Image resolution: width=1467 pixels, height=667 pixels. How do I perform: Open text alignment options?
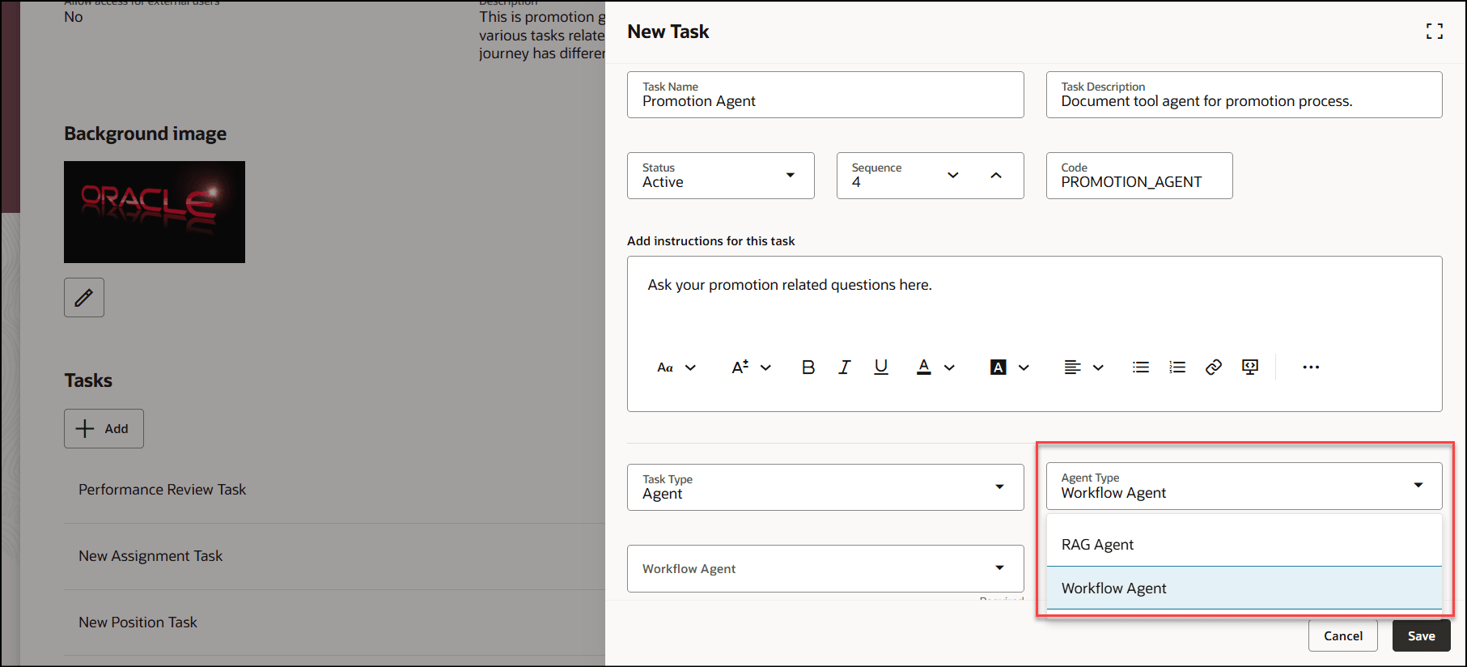(1083, 367)
